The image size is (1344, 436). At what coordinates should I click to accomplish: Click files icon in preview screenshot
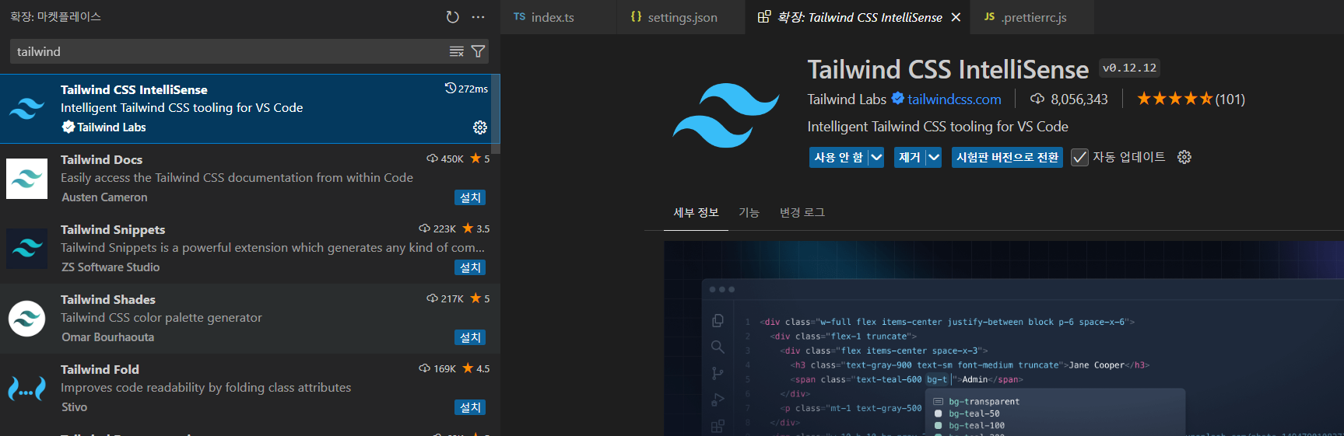click(x=718, y=320)
